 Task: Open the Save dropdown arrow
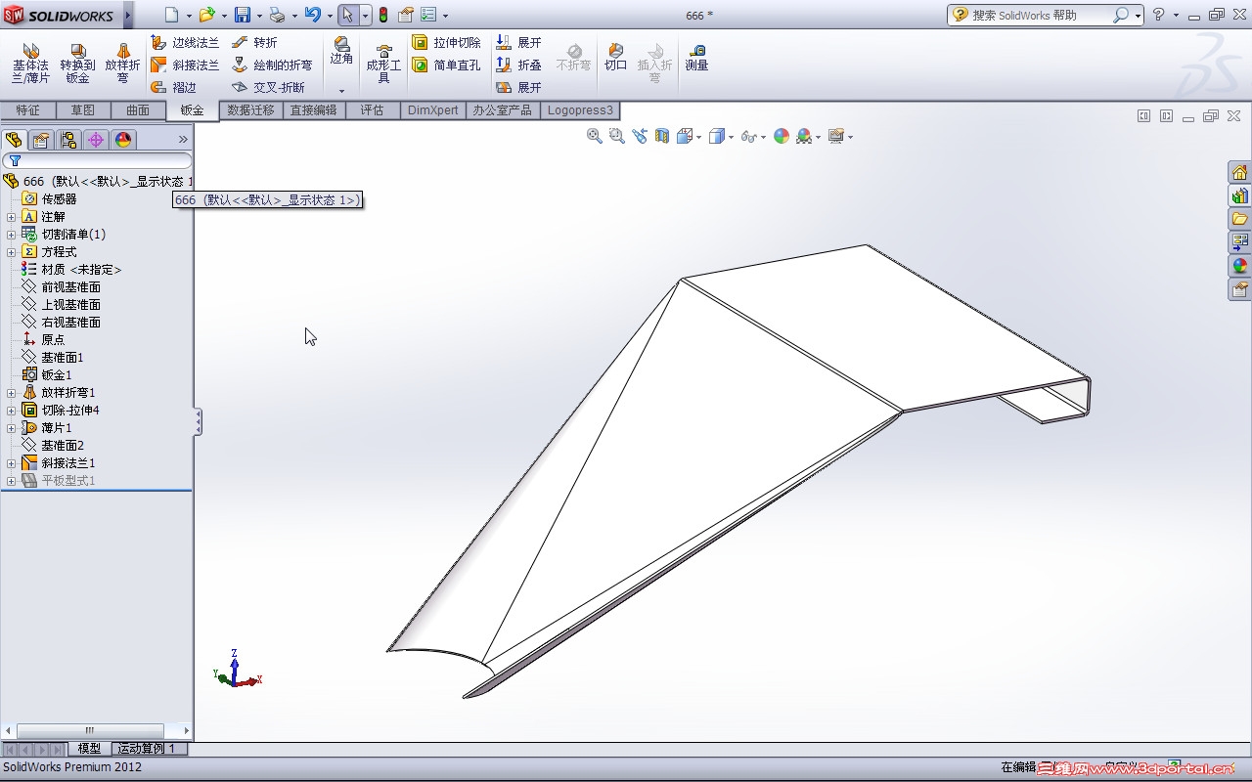[x=259, y=16]
